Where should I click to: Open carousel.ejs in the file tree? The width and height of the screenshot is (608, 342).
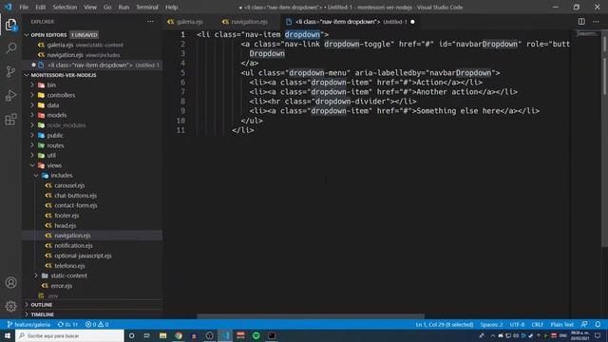tap(69, 185)
